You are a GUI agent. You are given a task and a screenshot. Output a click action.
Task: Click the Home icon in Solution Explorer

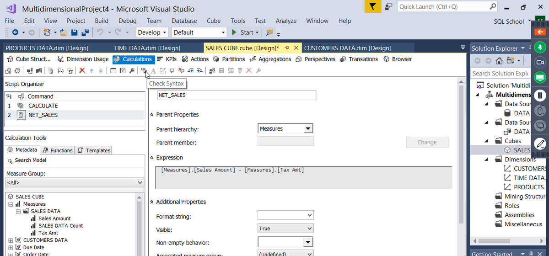[499, 61]
